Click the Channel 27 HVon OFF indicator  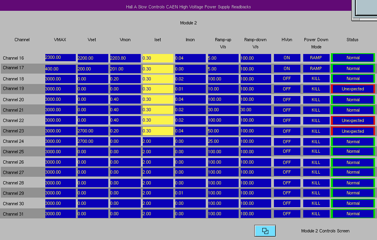(x=287, y=172)
